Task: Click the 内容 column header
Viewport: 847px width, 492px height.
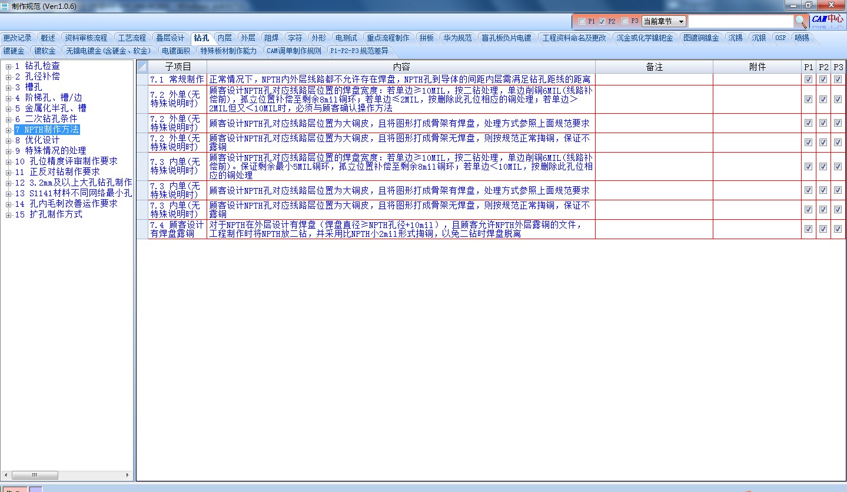Action: [401, 67]
